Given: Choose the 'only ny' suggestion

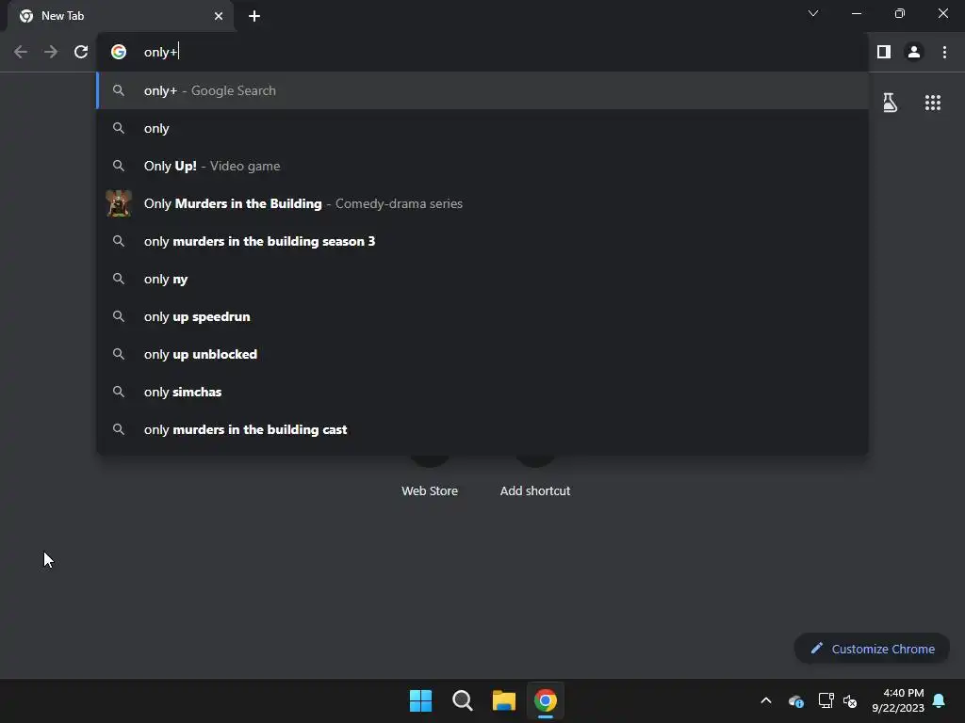Looking at the screenshot, I should click(x=482, y=279).
